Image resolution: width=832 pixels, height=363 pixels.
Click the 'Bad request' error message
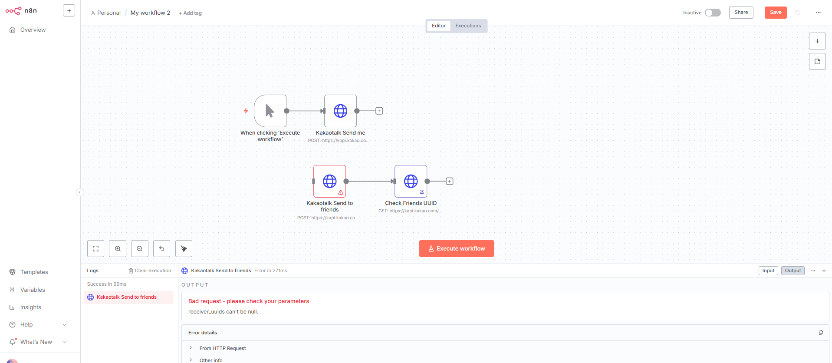click(249, 301)
